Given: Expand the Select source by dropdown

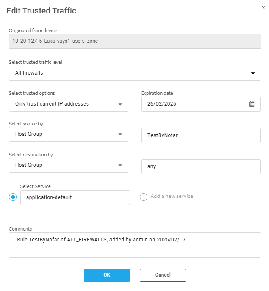Looking at the screenshot, I should (x=120, y=135).
